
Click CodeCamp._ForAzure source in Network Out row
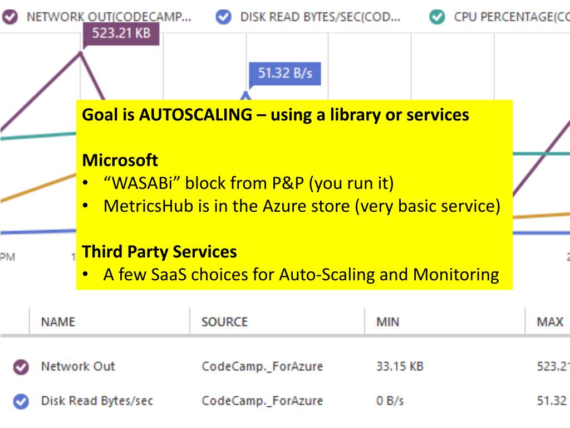[x=262, y=366]
